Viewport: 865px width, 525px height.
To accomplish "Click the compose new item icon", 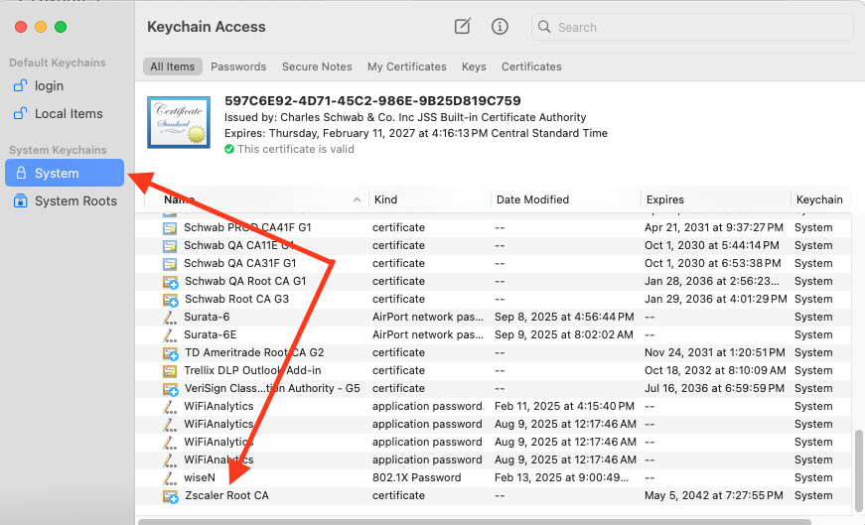I will [x=462, y=27].
